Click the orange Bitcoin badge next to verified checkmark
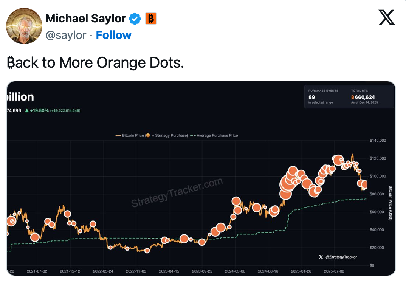 pos(151,18)
